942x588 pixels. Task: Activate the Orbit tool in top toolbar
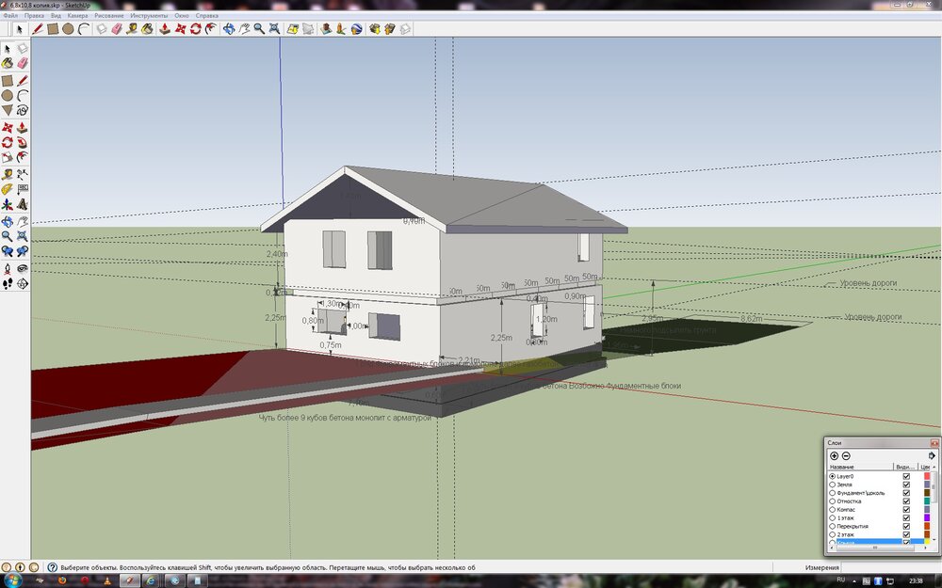[228, 29]
